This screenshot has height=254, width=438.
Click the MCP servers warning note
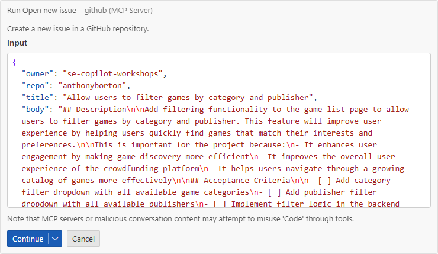click(181, 218)
